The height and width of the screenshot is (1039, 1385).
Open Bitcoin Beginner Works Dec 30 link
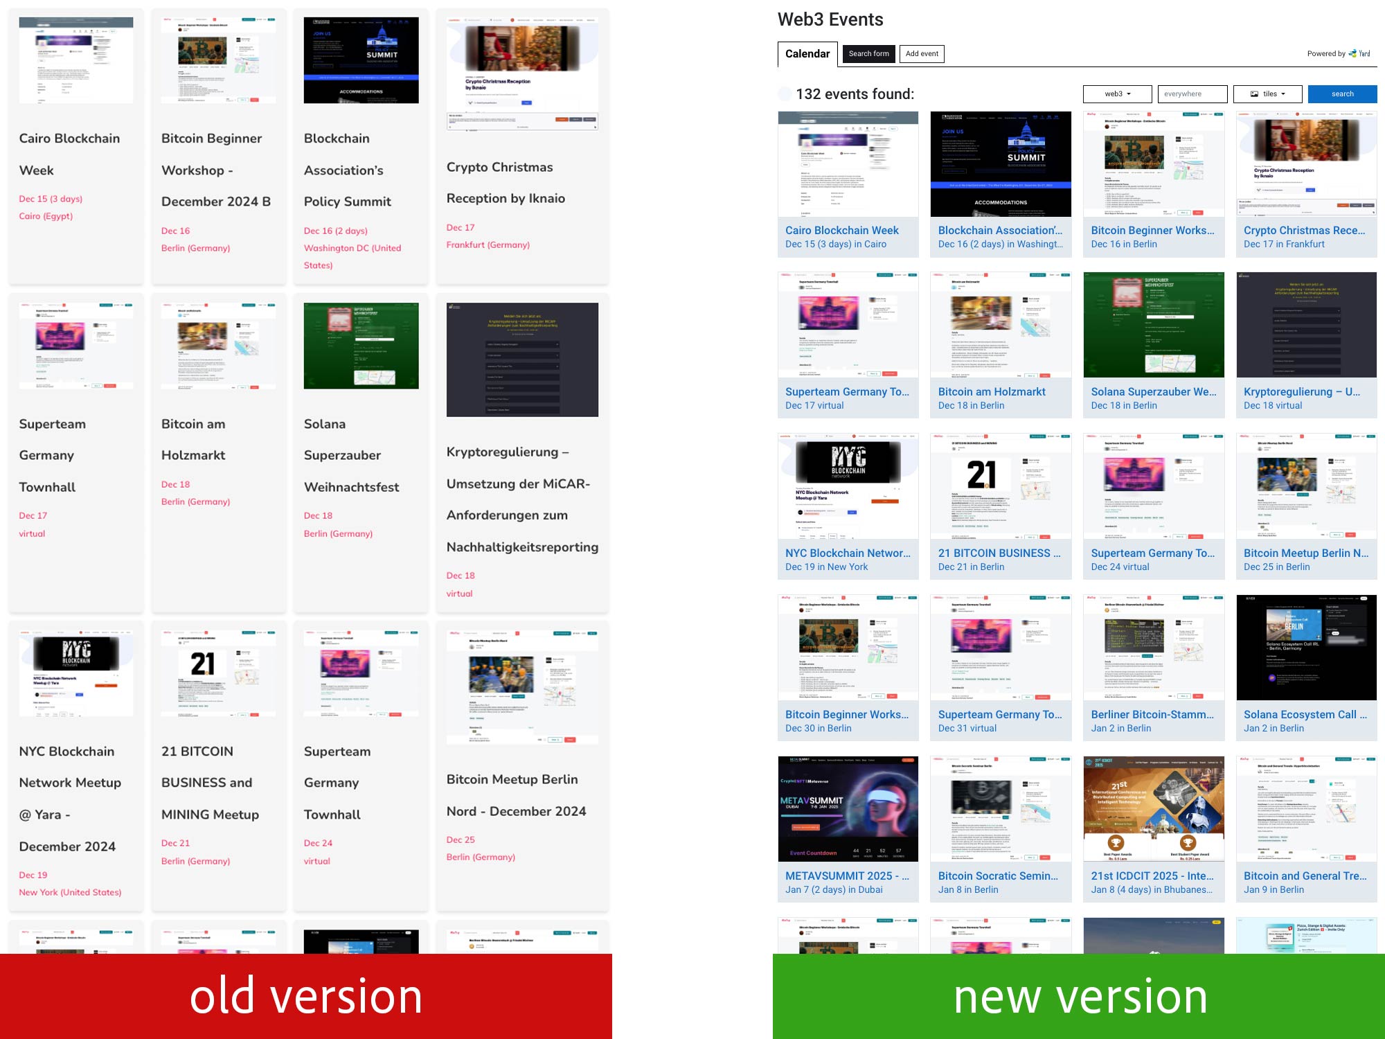[x=847, y=714]
